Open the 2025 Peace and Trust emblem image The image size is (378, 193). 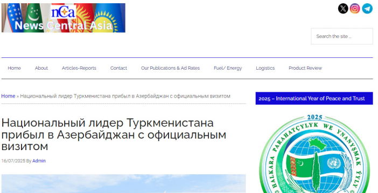point(314,154)
